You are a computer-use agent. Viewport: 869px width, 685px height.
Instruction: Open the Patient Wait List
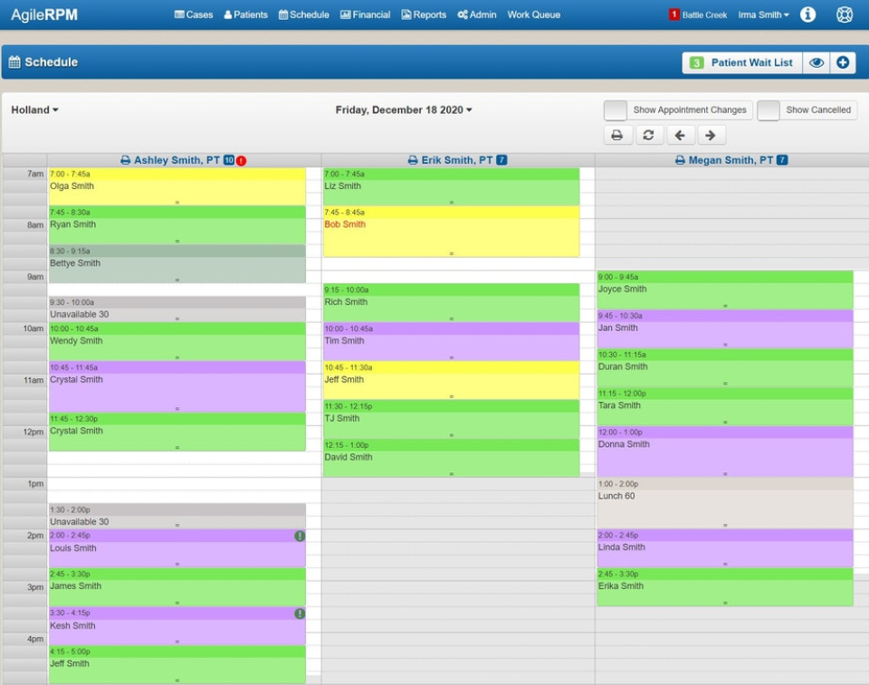(751, 62)
